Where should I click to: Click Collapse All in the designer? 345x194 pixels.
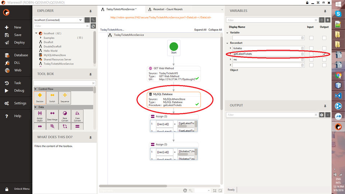click(215, 30)
